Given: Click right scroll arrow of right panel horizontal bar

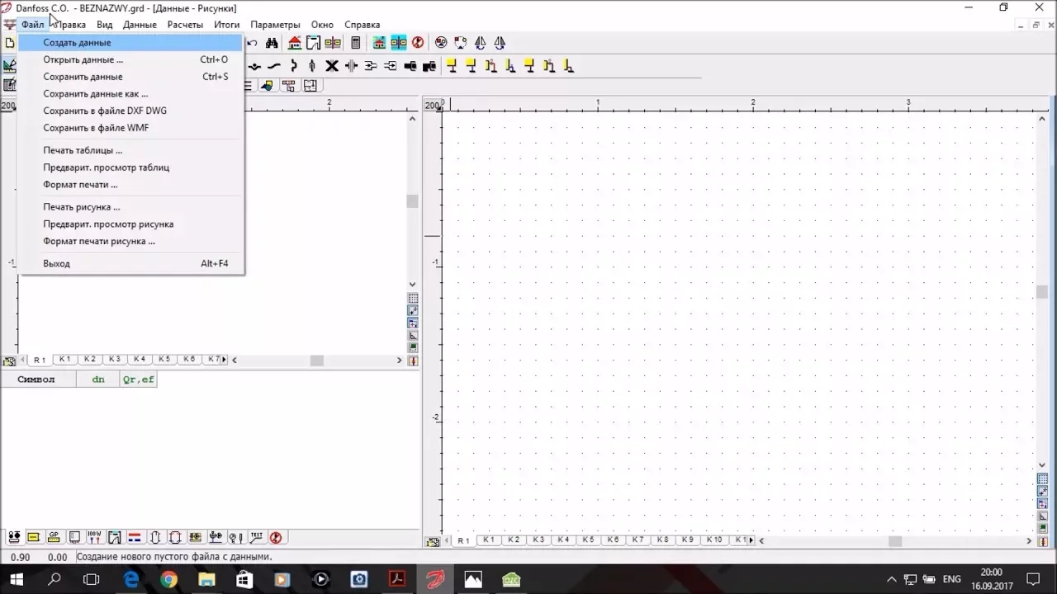Looking at the screenshot, I should pyautogui.click(x=1029, y=541).
